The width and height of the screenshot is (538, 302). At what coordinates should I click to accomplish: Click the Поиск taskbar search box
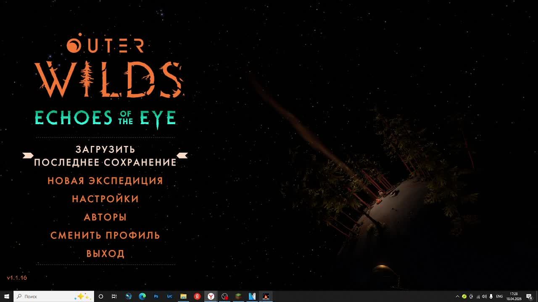54,296
